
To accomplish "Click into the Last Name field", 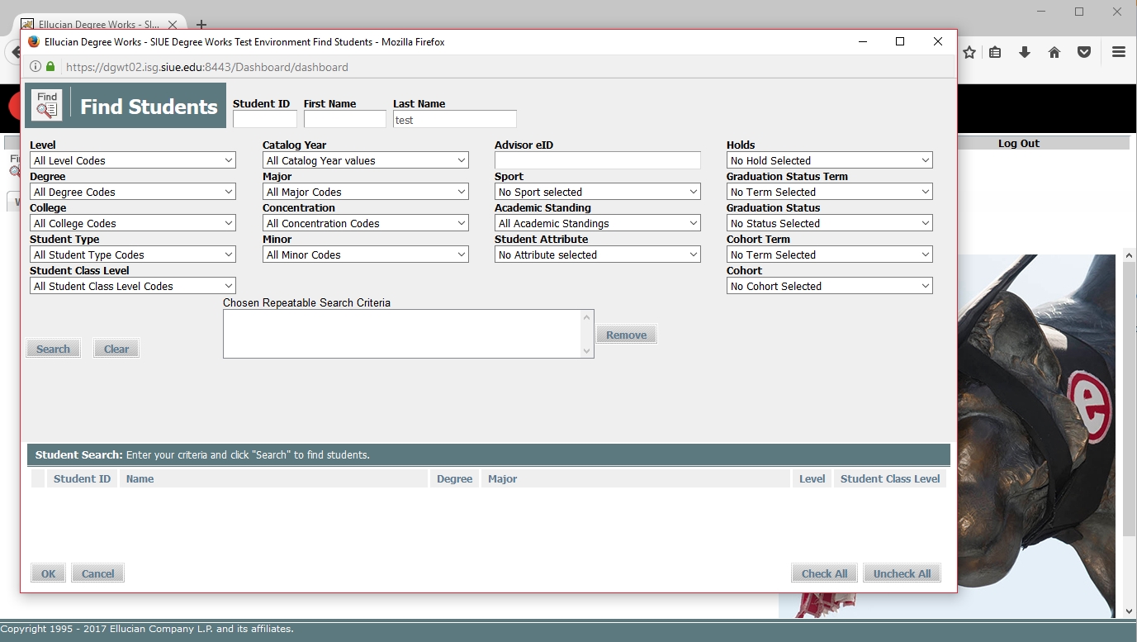I will click(455, 120).
